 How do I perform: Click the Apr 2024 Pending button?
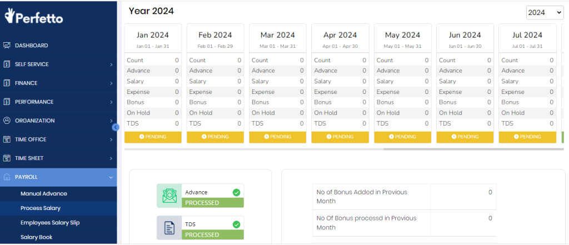tap(340, 137)
